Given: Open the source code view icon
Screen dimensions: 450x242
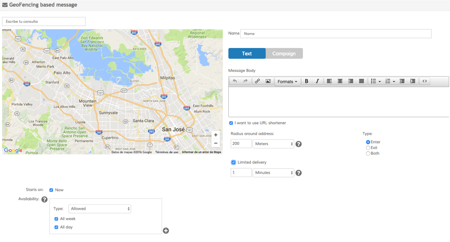Looking at the screenshot, I should (424, 81).
